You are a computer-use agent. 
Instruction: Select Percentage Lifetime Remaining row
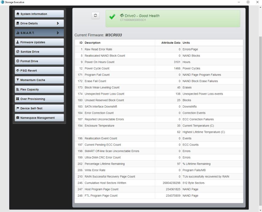pos(159,164)
